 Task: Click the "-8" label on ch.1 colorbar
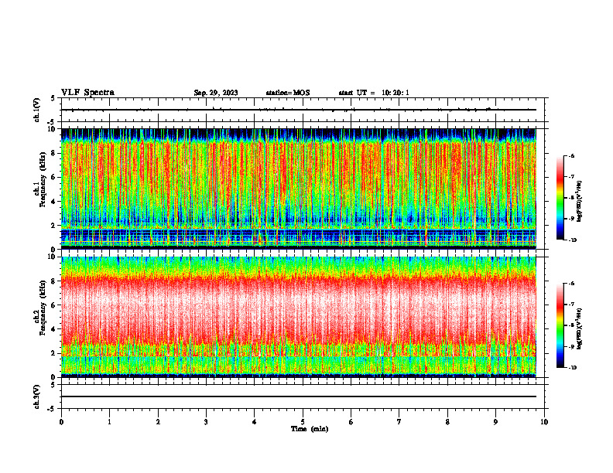coord(571,198)
